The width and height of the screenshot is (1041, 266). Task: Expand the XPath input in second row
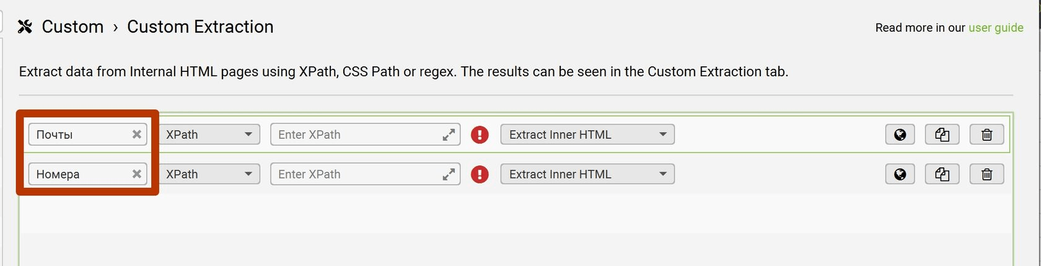449,174
